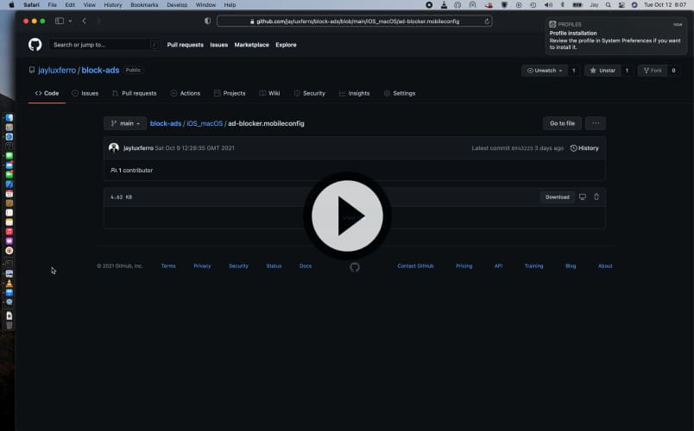Focus the 'Search or jump to...' box
The height and width of the screenshot is (431, 694).
(104, 45)
